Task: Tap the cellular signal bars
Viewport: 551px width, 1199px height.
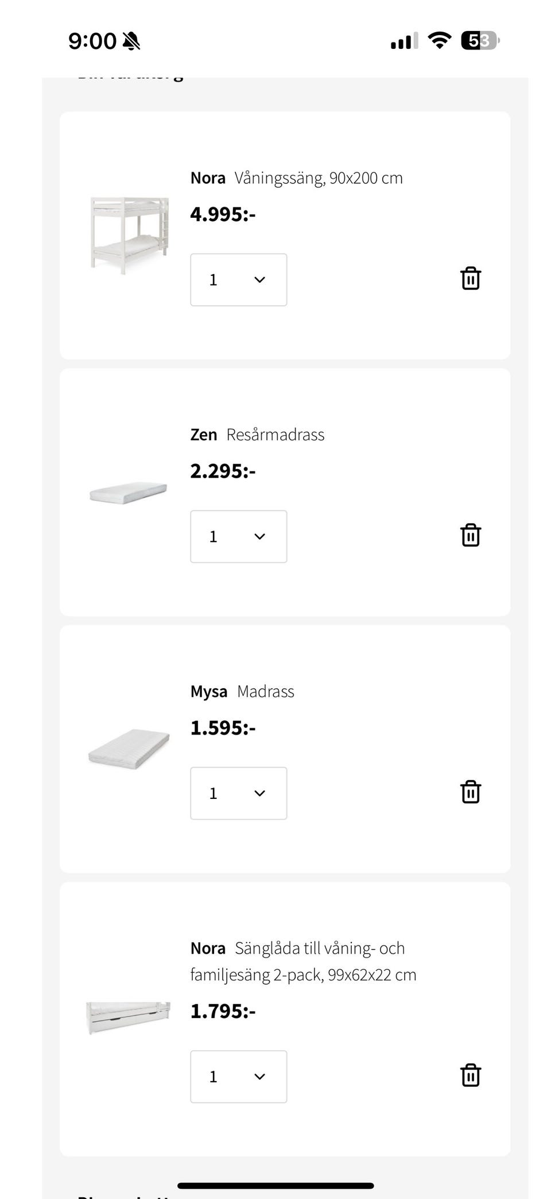Action: [x=404, y=41]
